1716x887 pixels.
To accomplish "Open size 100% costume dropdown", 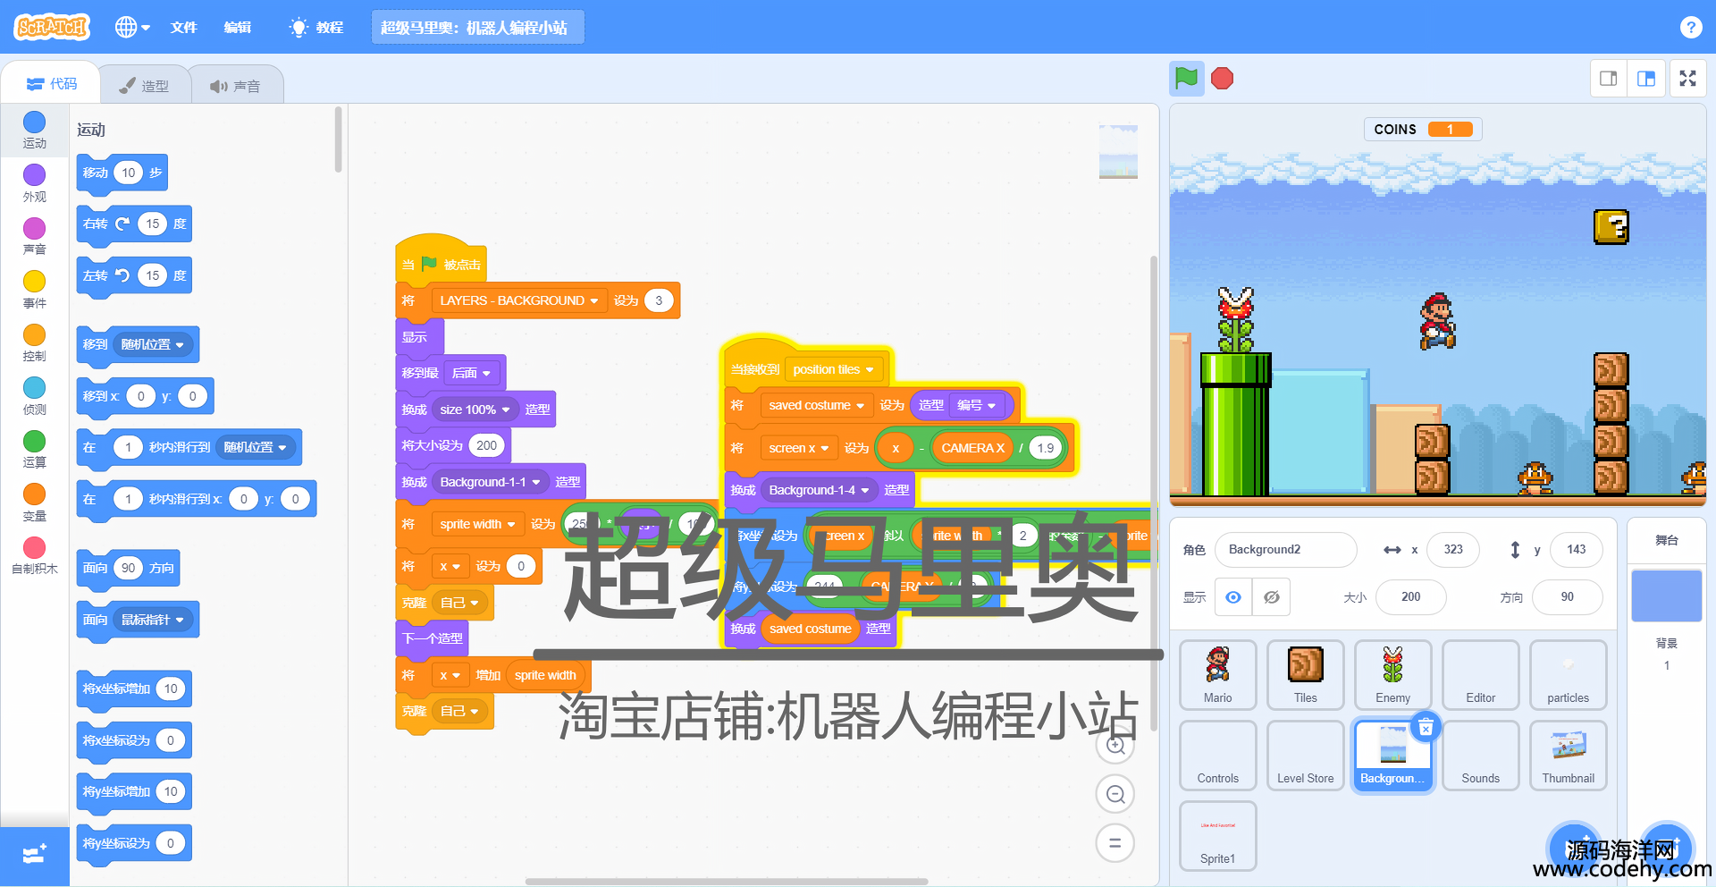I will pos(475,410).
